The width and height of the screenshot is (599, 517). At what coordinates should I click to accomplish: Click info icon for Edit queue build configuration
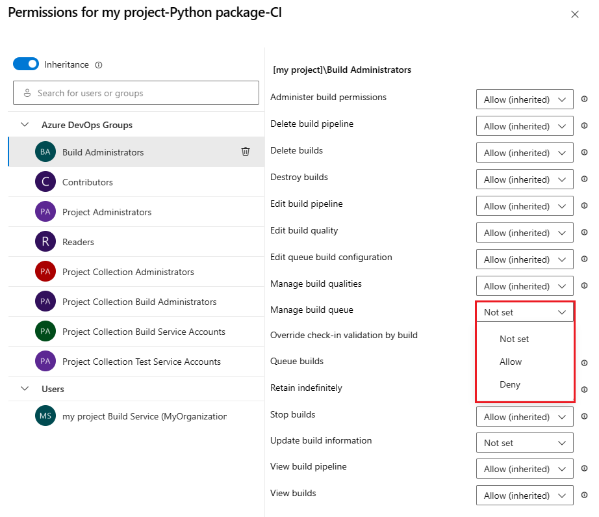pos(584,259)
